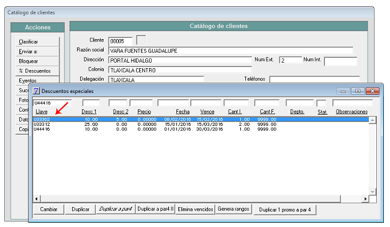
Task: Click the Genera rangos button
Action: pos(234,209)
